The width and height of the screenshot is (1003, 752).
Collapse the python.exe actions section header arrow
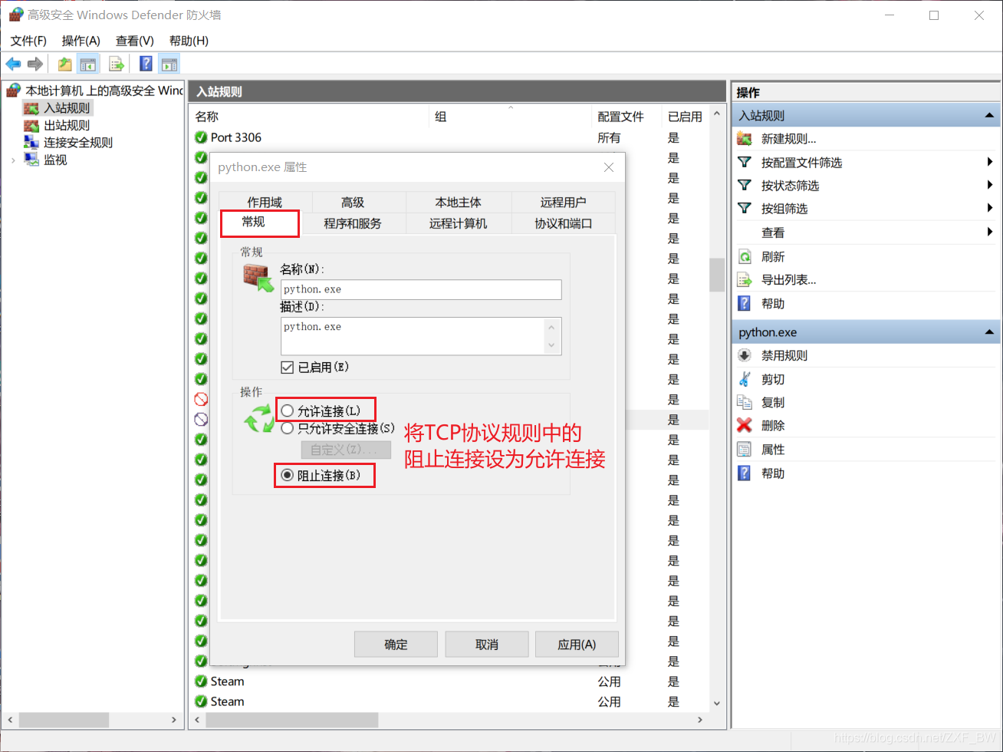click(989, 332)
